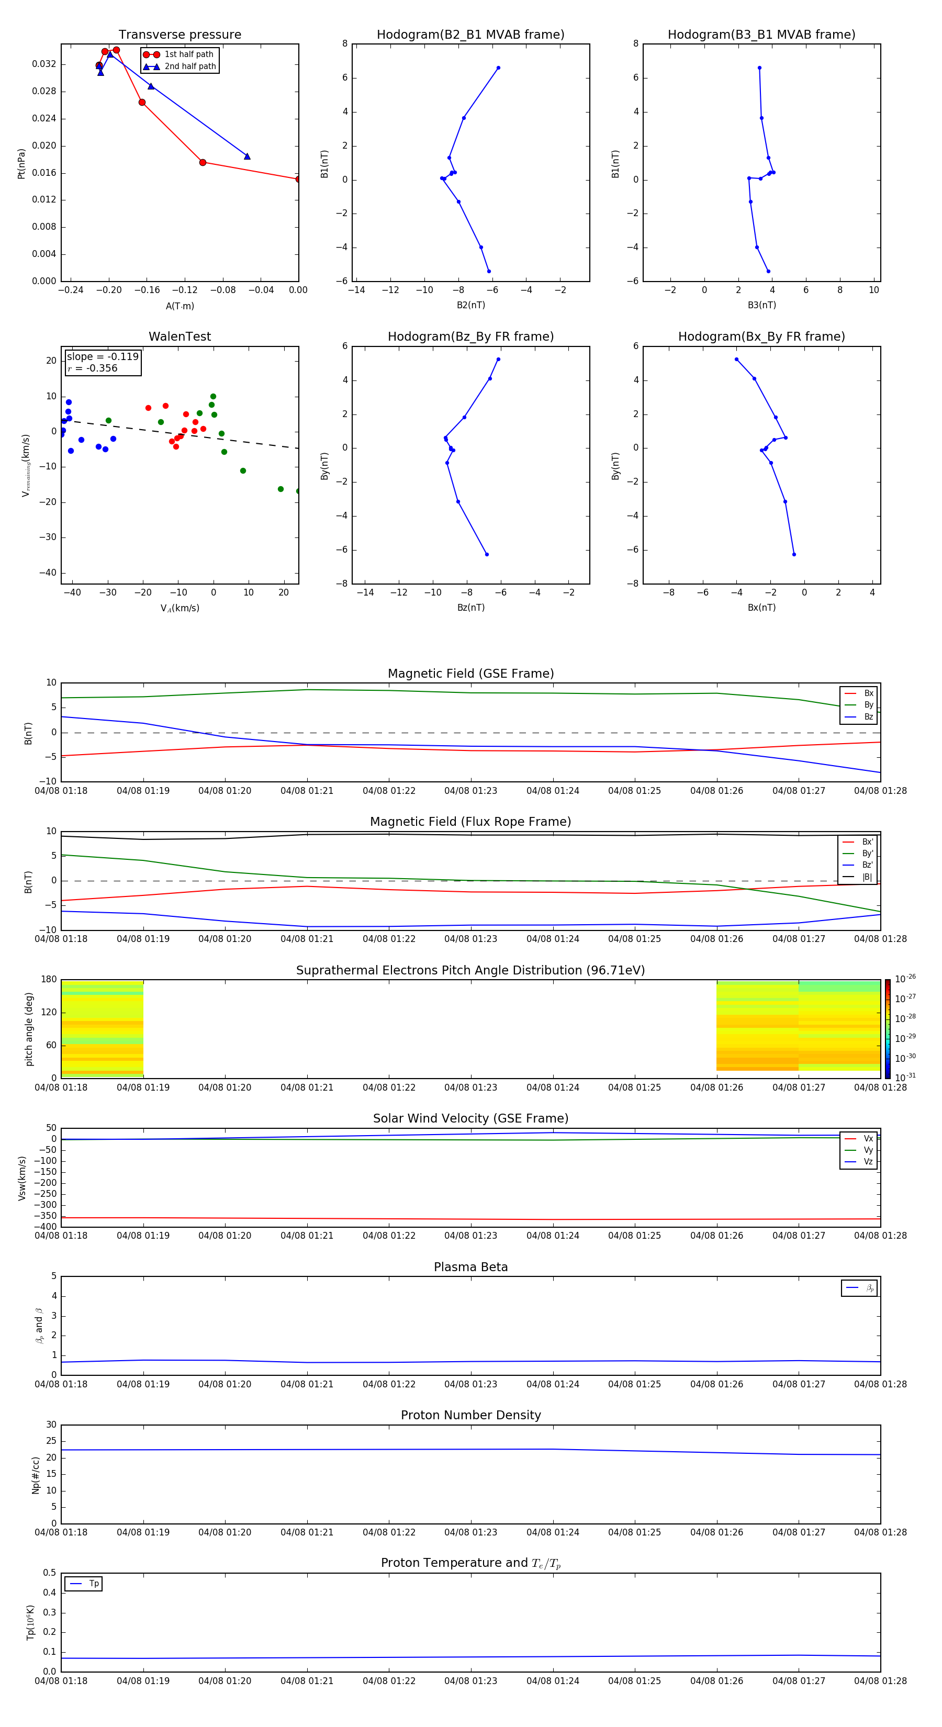942x1727 pixels.
Task: Click 'Bx(nT)' x-axis label
Action: (761, 608)
